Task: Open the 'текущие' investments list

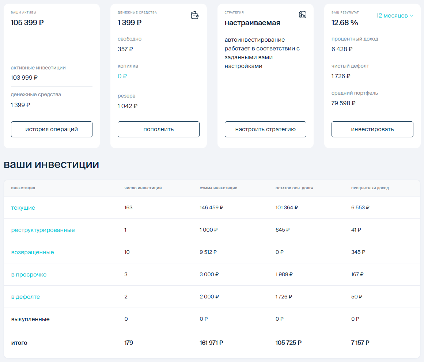Action: pos(23,207)
